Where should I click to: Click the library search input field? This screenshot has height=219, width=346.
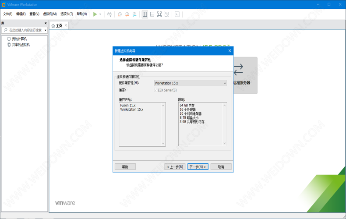tap(24, 30)
